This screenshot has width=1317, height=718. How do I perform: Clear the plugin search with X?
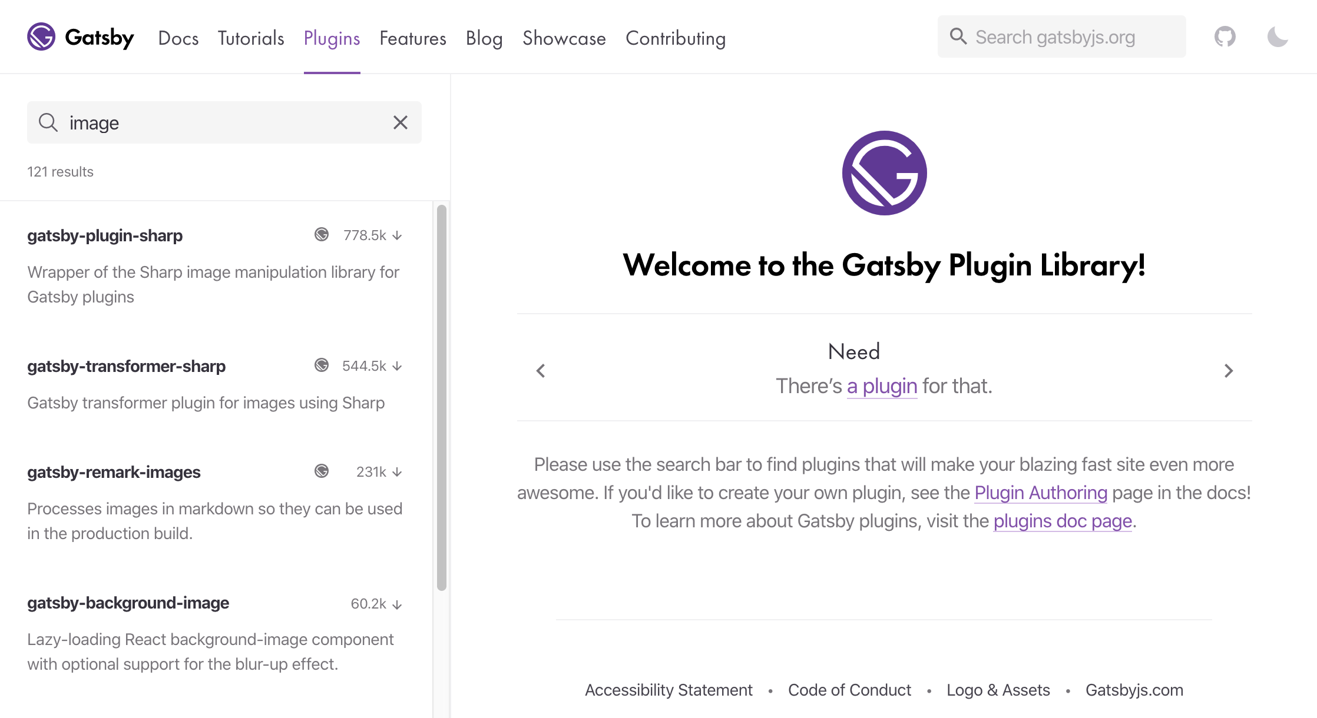point(401,122)
